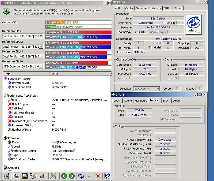Click the Intel Inside Celeron logo
214x181 pixels.
pos(194,25)
